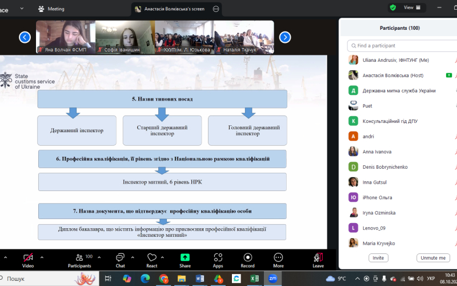Click the green encryption shield icon
The image size is (457, 286).
pyautogui.click(x=392, y=7)
